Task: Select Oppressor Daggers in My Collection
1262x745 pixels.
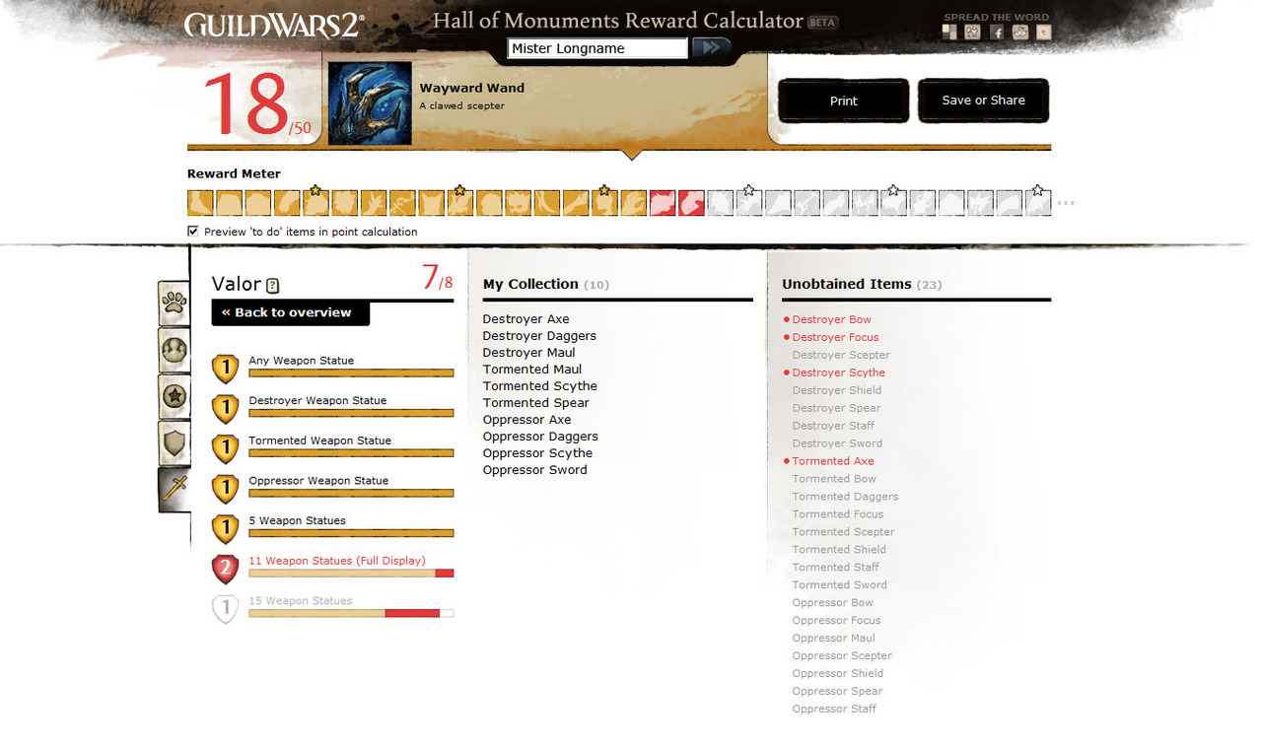Action: click(540, 437)
